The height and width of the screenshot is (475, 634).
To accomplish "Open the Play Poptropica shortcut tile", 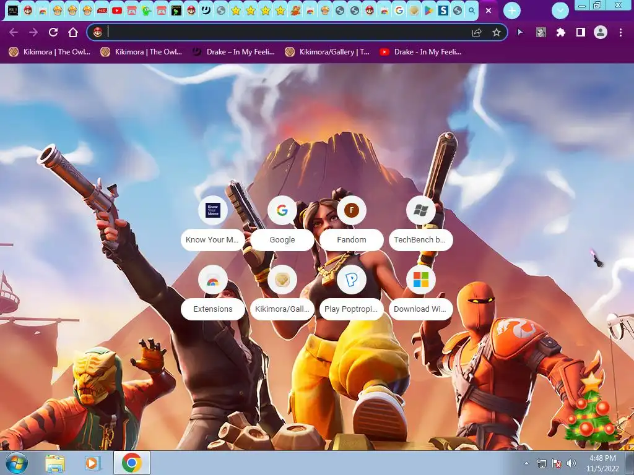I will point(352,293).
